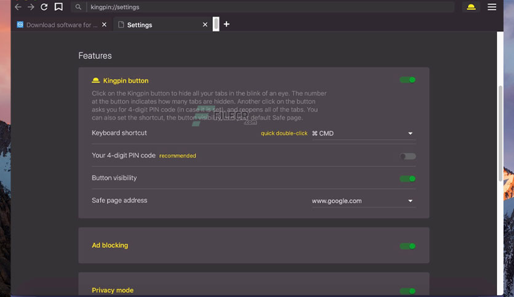Click the Button visibility label
The height and width of the screenshot is (297, 514).
(x=114, y=178)
